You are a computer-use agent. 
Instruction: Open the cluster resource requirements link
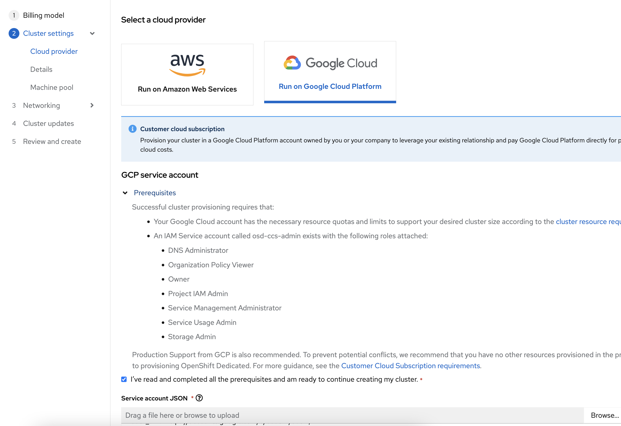[588, 222]
